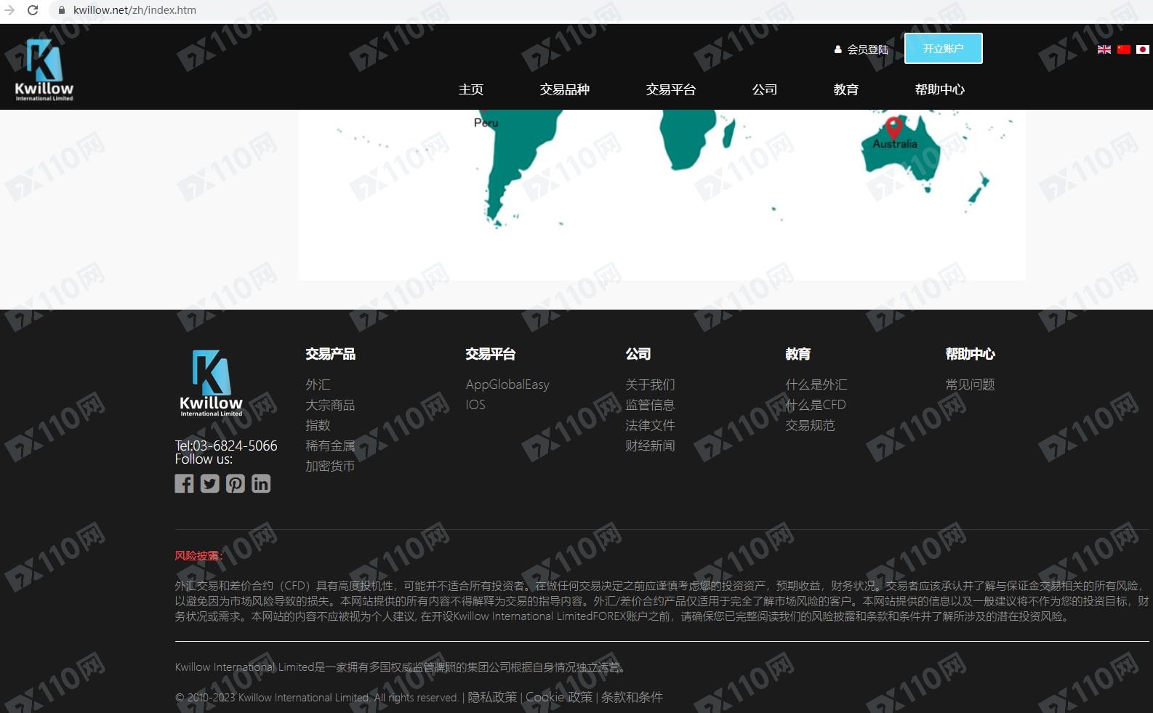Viewport: 1153px width, 713px height.
Task: Click the 会员登陆 login link
Action: pyautogui.click(x=861, y=49)
